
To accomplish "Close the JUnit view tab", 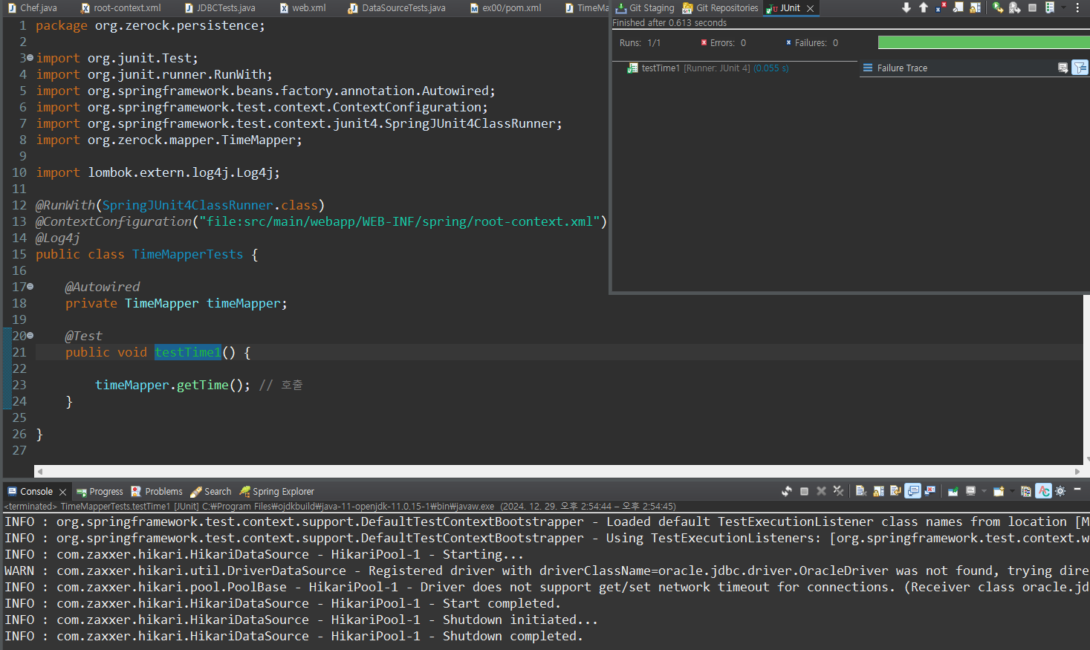I will pyautogui.click(x=811, y=8).
